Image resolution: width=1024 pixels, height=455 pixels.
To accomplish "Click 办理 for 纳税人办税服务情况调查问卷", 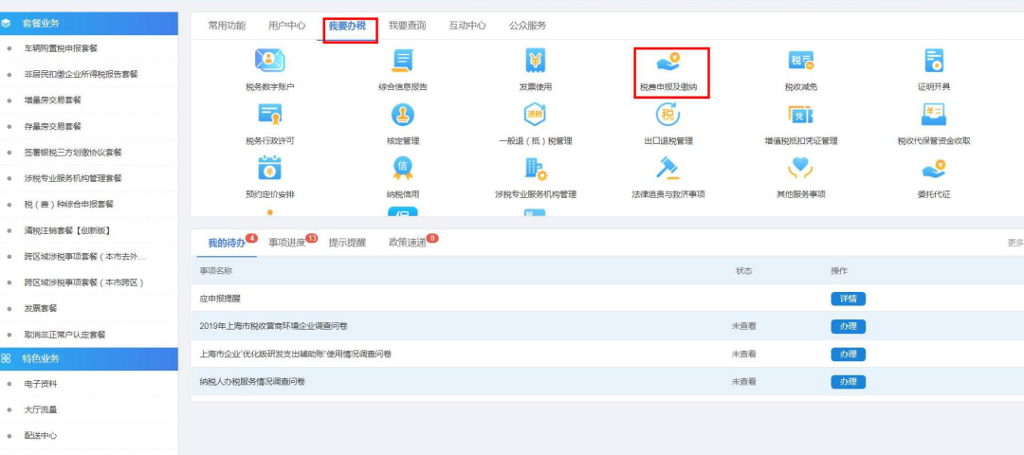I will click(x=848, y=382).
